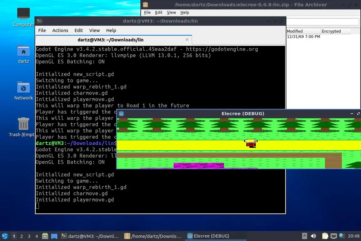Click the dartz@VM3 shell prompt in terminal
Image resolution: width=361 pixels, height=241 pixels.
[x=76, y=143]
